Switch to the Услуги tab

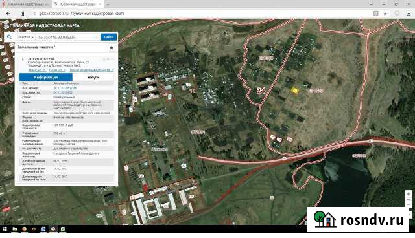(x=93, y=77)
